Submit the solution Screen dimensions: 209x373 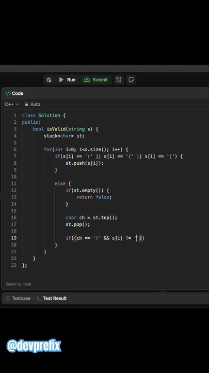click(96, 80)
